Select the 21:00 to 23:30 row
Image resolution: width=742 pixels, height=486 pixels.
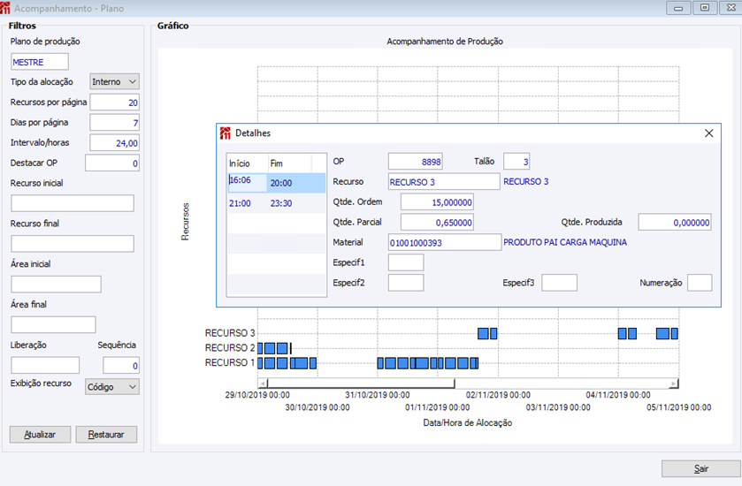click(x=275, y=203)
